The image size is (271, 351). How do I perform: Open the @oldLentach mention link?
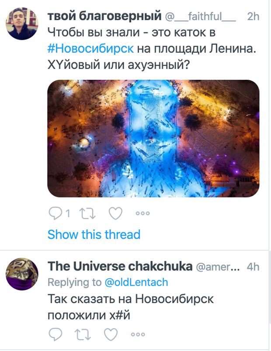136,282
